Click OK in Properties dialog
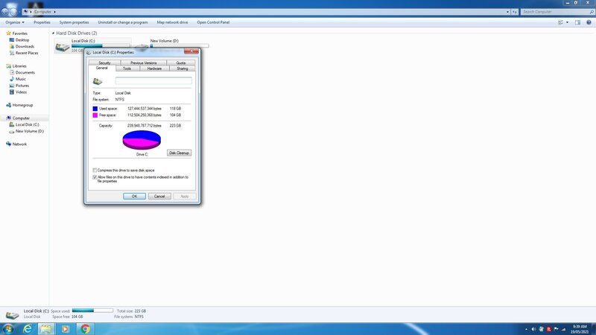This screenshot has height=335, width=596. tap(134, 196)
